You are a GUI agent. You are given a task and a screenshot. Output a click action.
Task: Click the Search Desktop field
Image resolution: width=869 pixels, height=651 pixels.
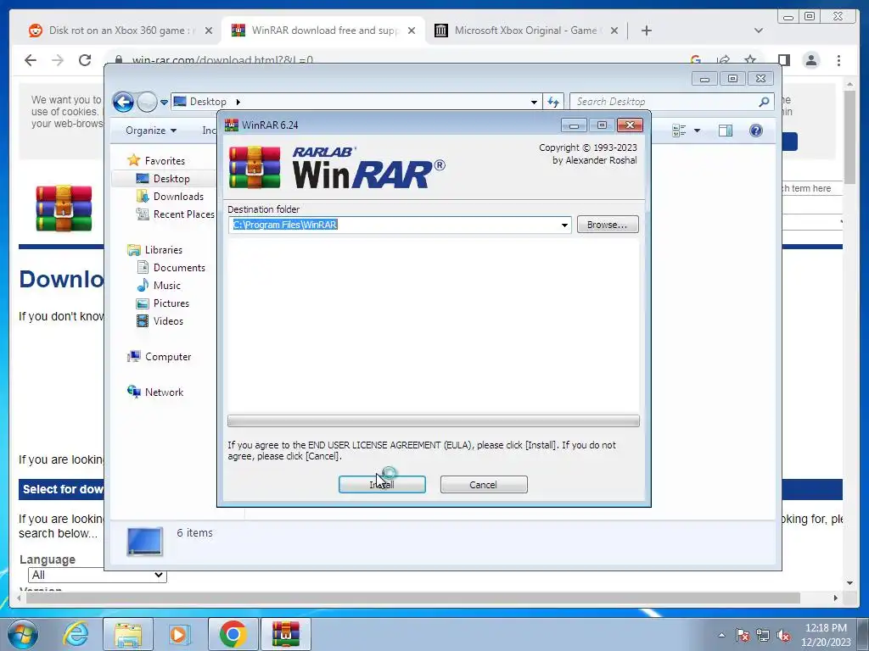(664, 102)
